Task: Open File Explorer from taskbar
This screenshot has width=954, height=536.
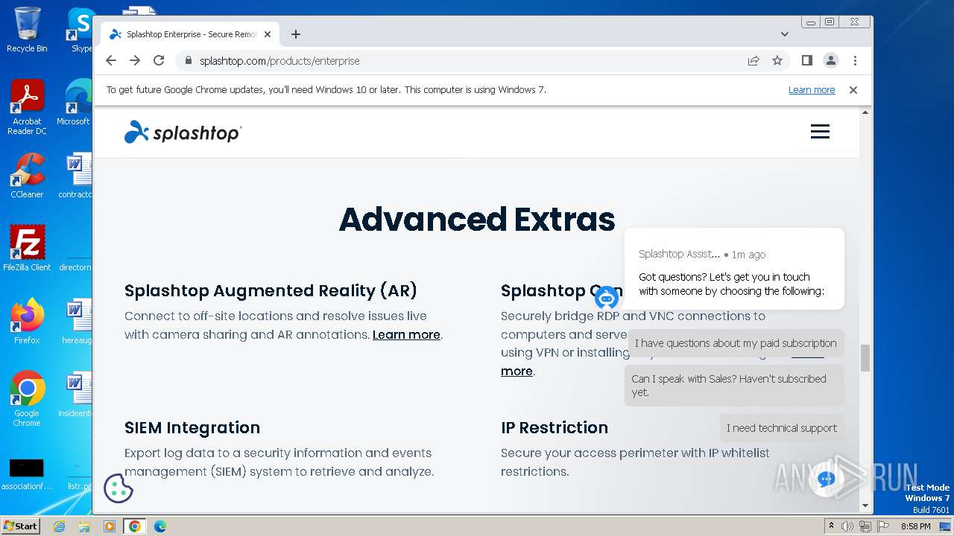Action: 84,526
